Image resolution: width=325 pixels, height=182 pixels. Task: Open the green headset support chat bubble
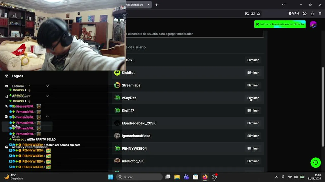316,163
